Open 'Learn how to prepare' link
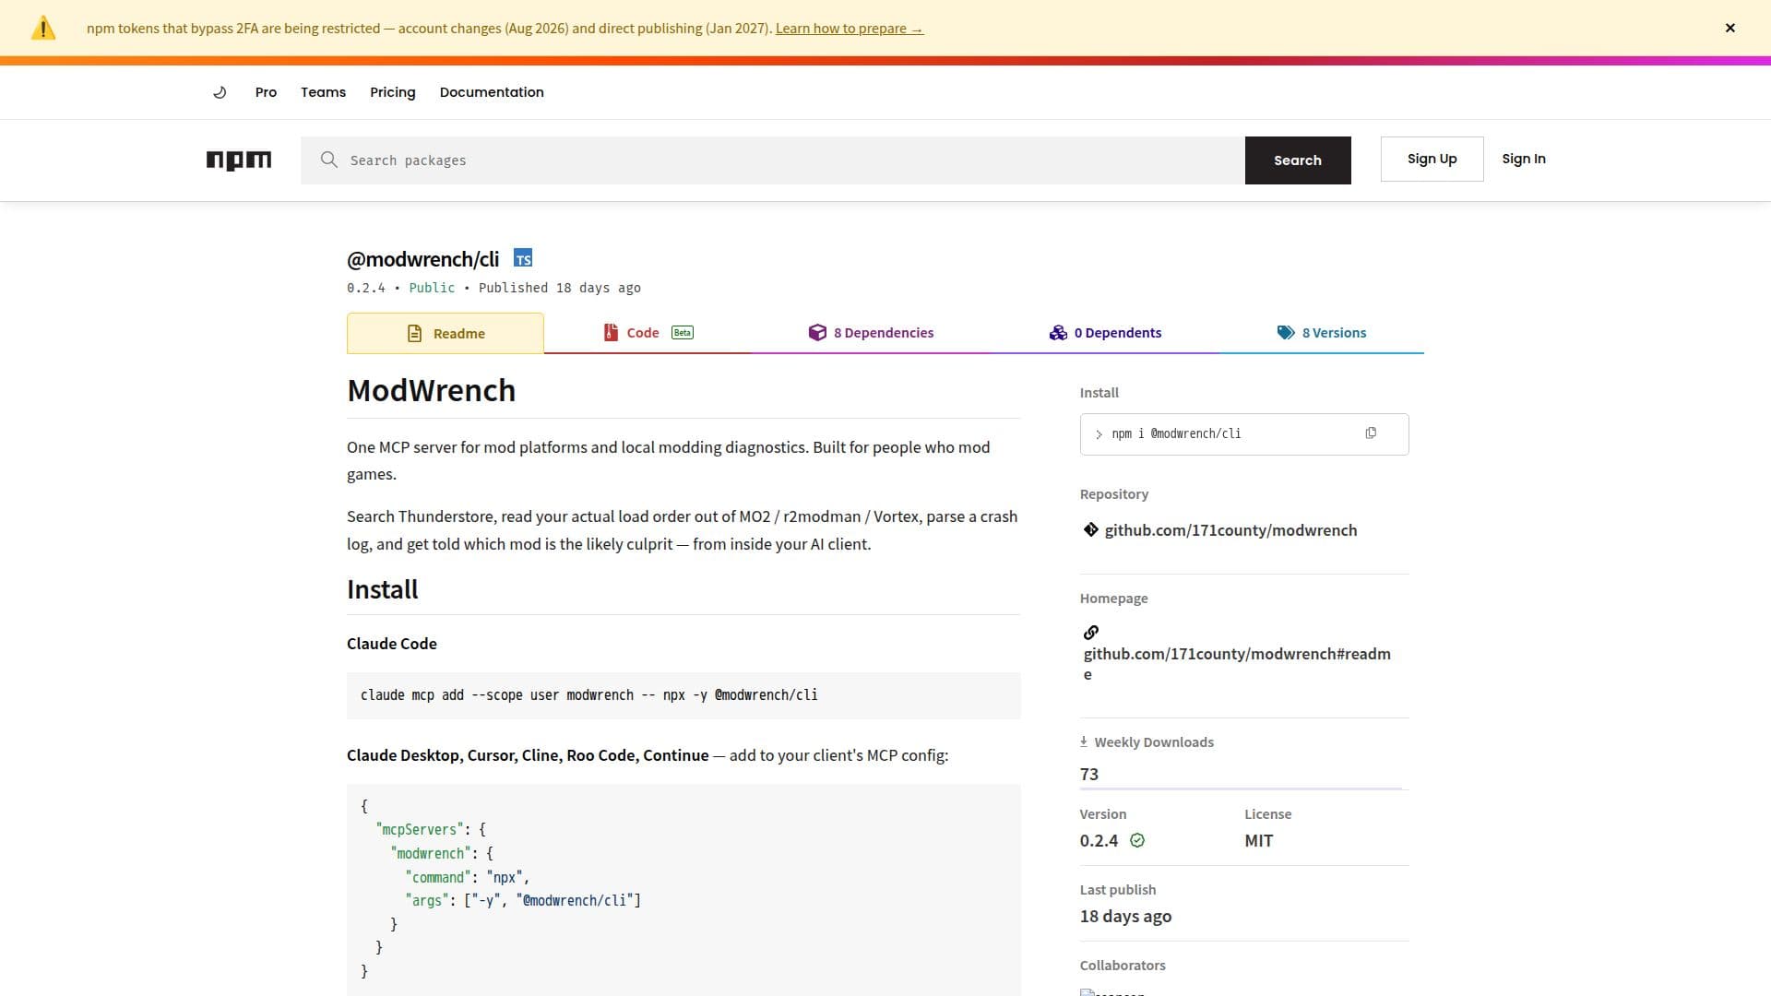 click(849, 29)
